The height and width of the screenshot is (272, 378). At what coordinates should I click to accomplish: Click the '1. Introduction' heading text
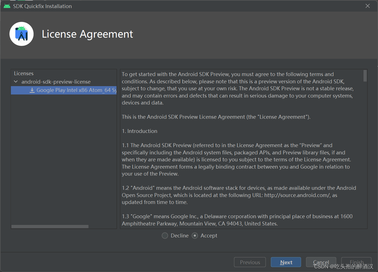coord(140,131)
